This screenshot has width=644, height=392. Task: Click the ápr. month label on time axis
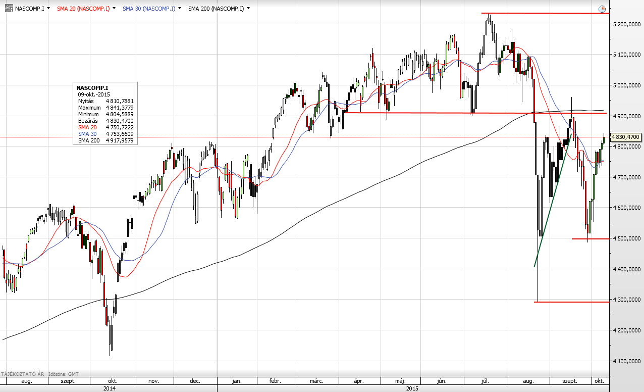point(359,381)
